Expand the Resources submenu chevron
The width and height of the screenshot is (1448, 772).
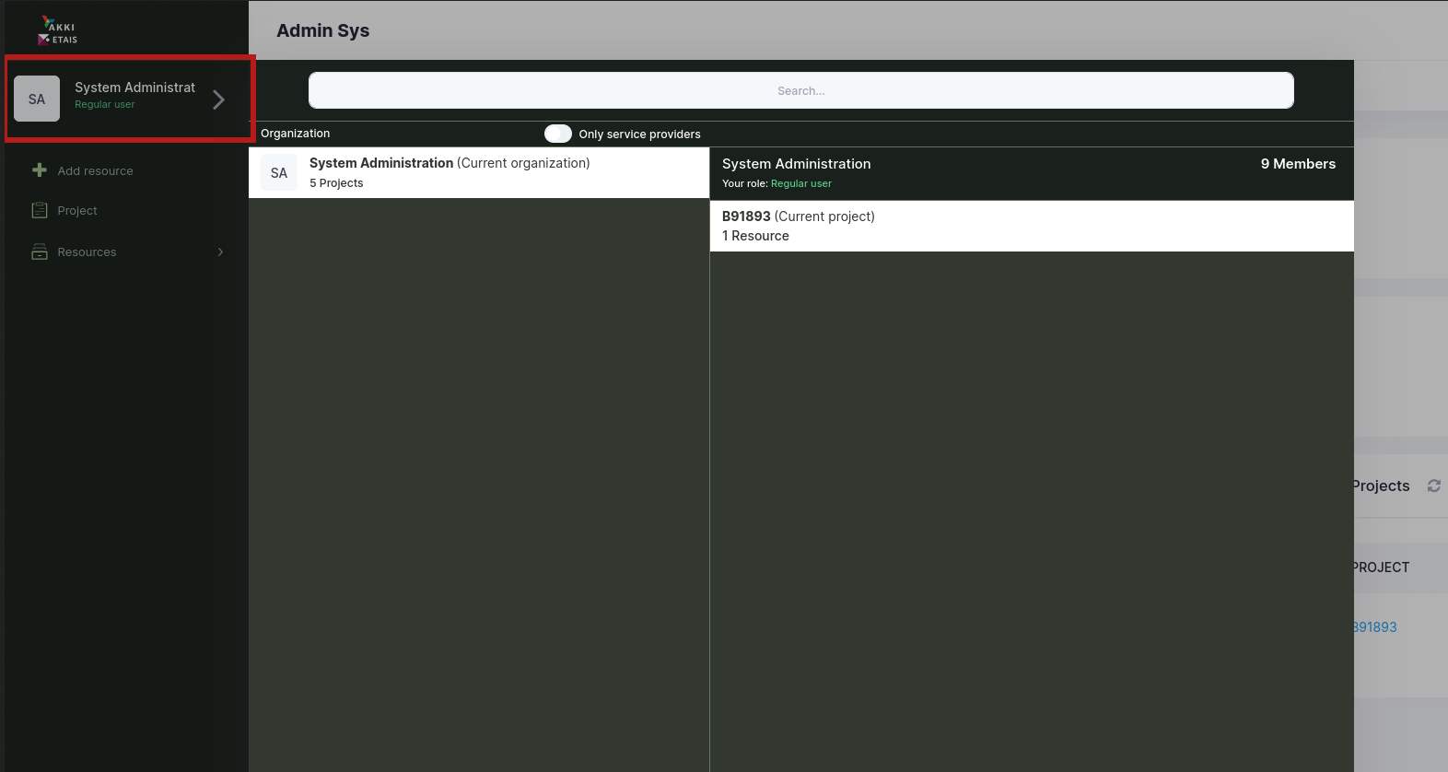[x=220, y=251]
